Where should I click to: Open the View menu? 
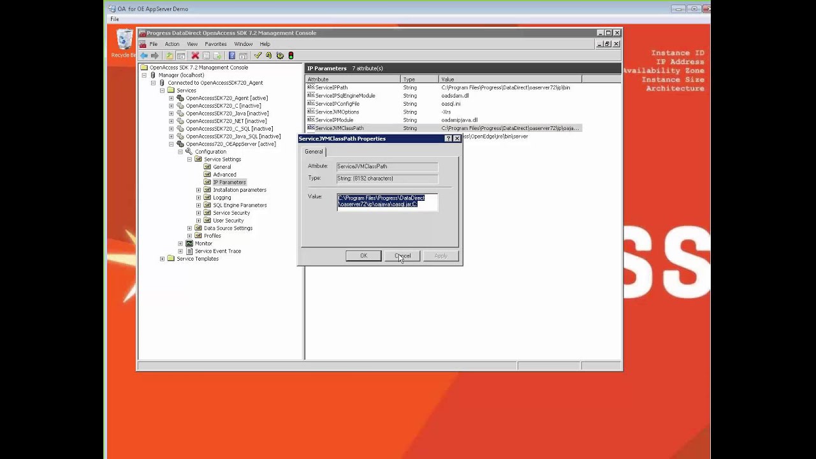pyautogui.click(x=192, y=44)
